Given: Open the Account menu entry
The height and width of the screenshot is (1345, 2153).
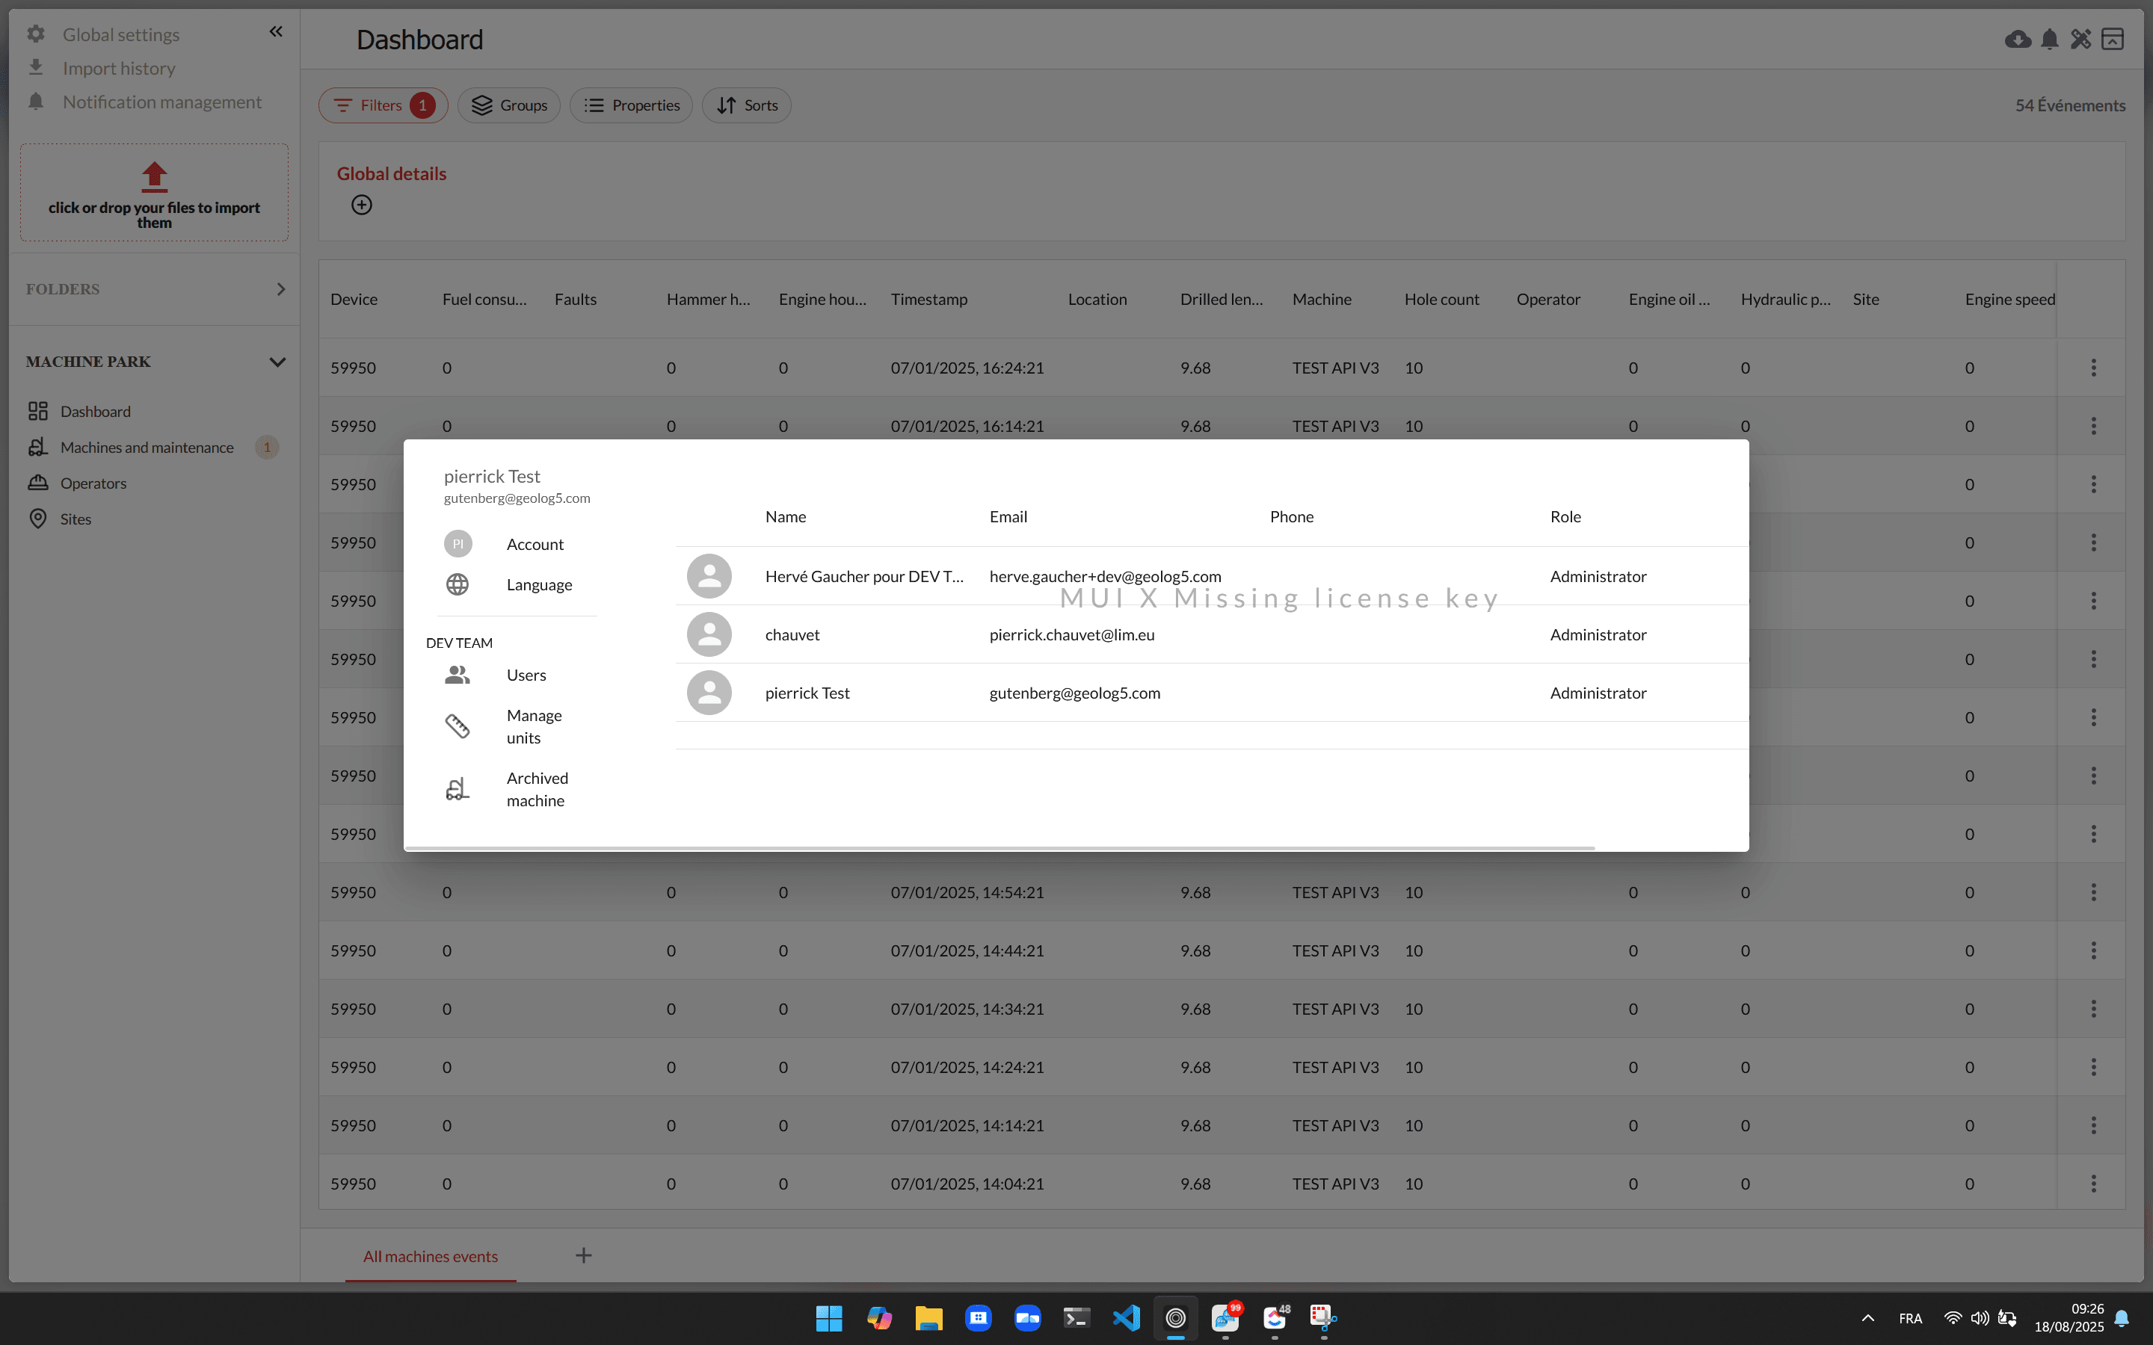Looking at the screenshot, I should [535, 545].
